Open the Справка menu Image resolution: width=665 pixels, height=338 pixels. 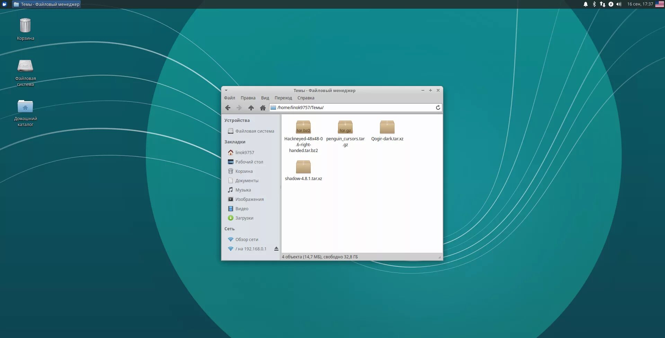[x=306, y=98]
